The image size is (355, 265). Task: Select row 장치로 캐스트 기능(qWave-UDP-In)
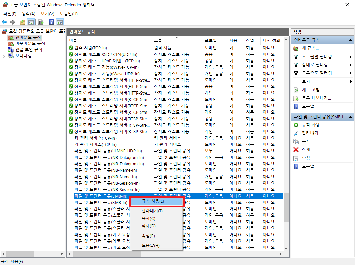[x=176, y=74]
